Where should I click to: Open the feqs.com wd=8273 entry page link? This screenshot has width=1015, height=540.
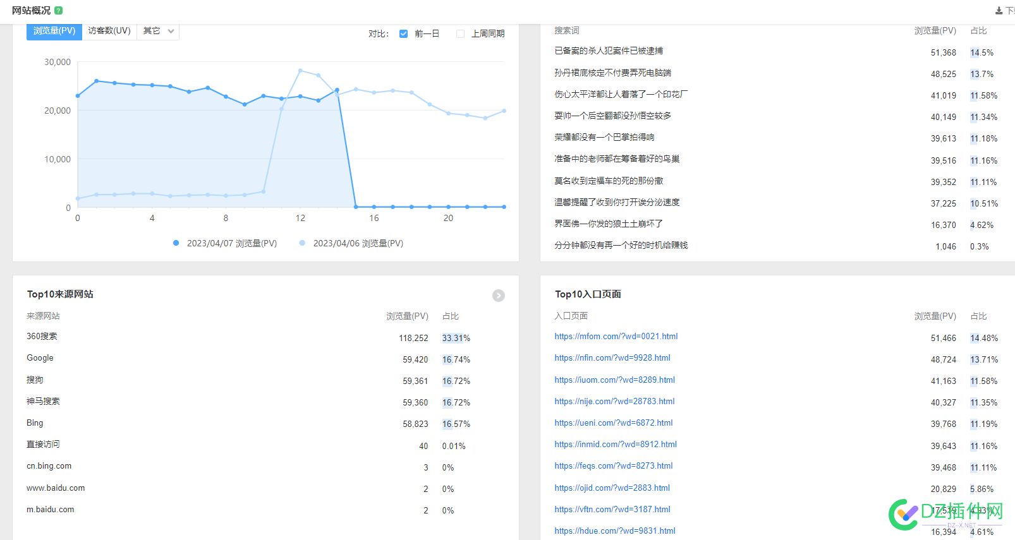614,466
